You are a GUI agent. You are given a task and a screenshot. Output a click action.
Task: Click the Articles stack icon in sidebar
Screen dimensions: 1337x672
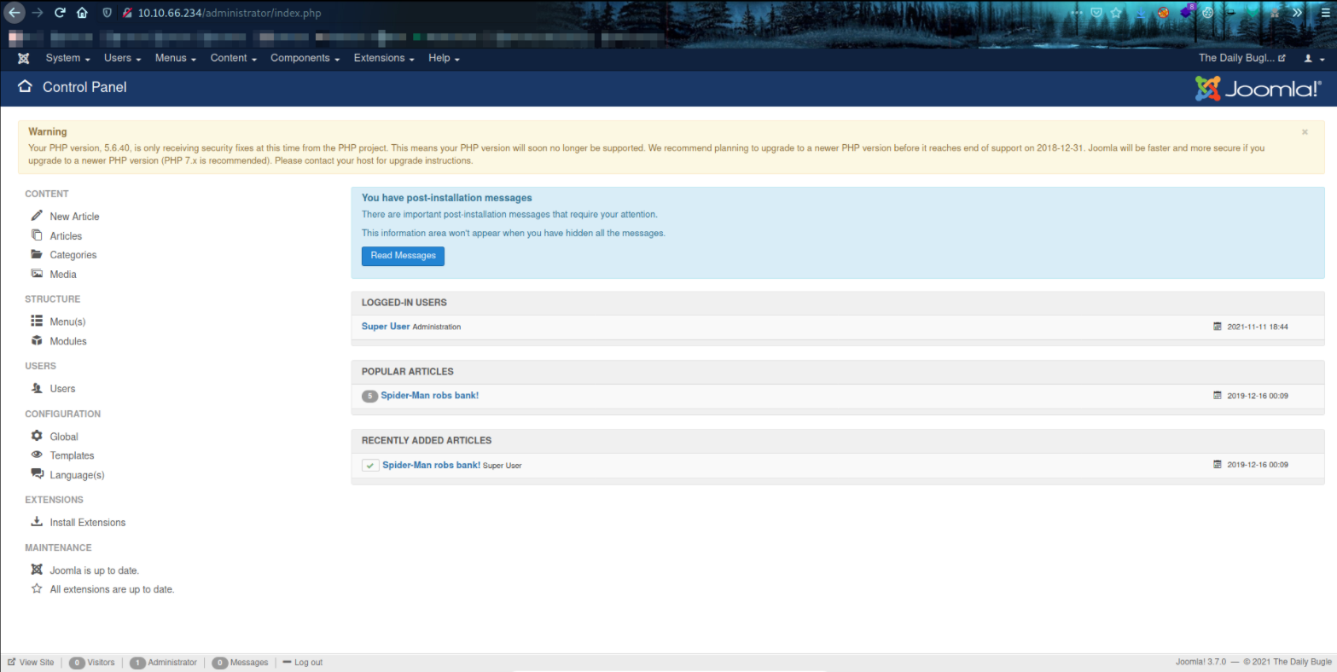[37, 235]
